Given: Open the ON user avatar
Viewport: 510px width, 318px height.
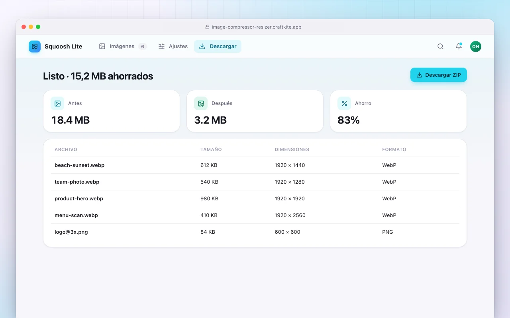Looking at the screenshot, I should (x=475, y=47).
